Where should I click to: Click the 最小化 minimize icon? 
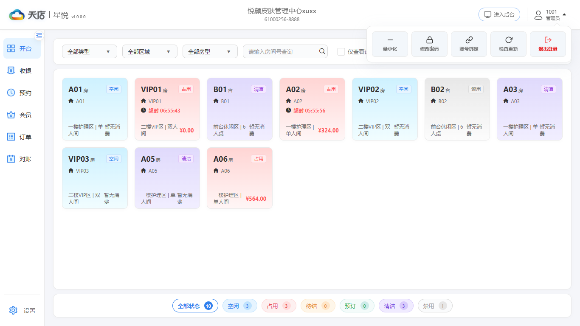pos(390,40)
